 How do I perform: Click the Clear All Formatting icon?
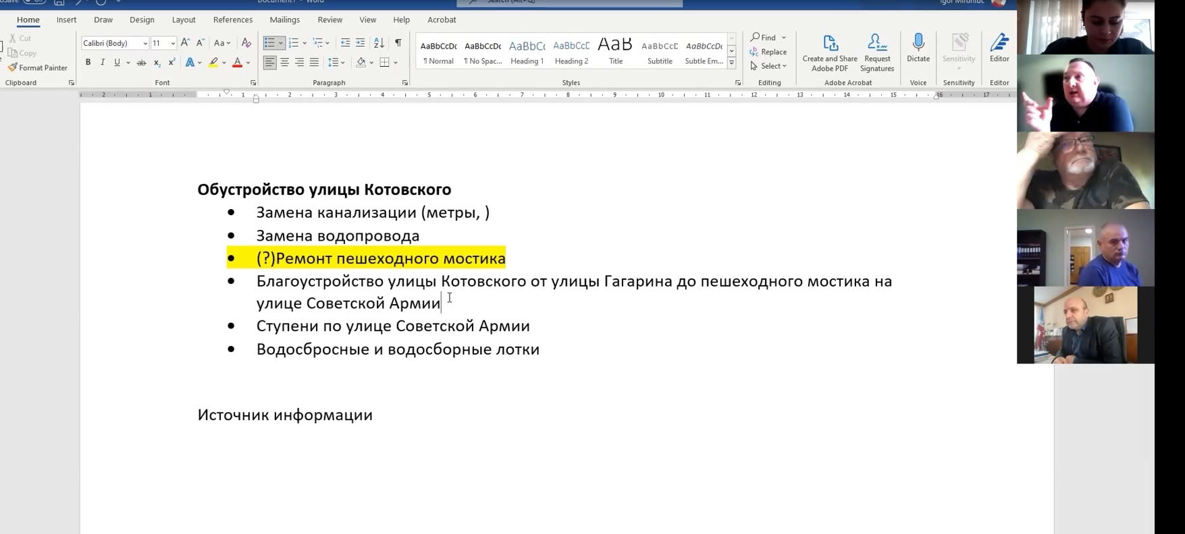point(246,43)
